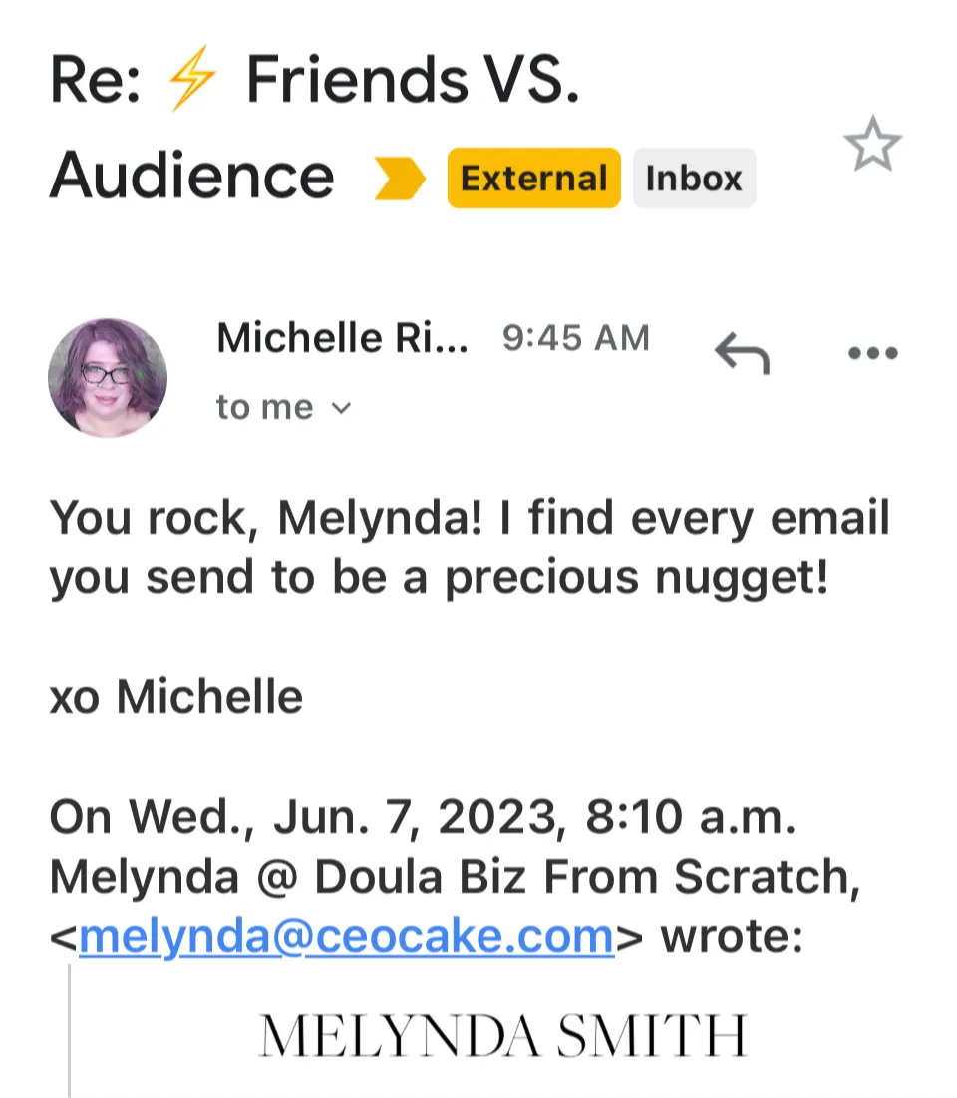The height and width of the screenshot is (1098, 957).
Task: Toggle the yellow importance marker
Action: [x=399, y=180]
